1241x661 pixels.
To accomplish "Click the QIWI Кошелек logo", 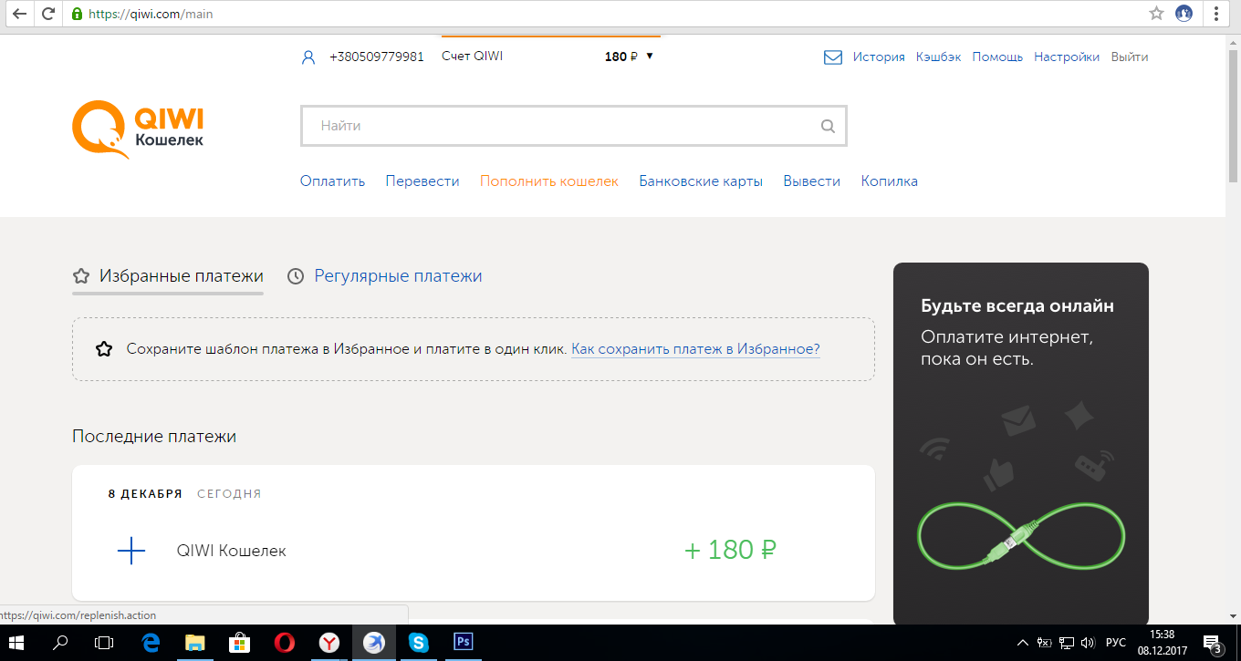I will click(x=138, y=129).
